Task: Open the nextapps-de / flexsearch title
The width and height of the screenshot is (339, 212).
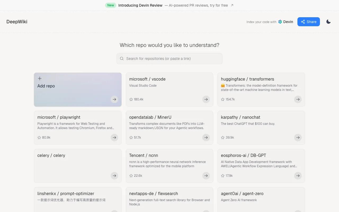Action: tap(154, 193)
